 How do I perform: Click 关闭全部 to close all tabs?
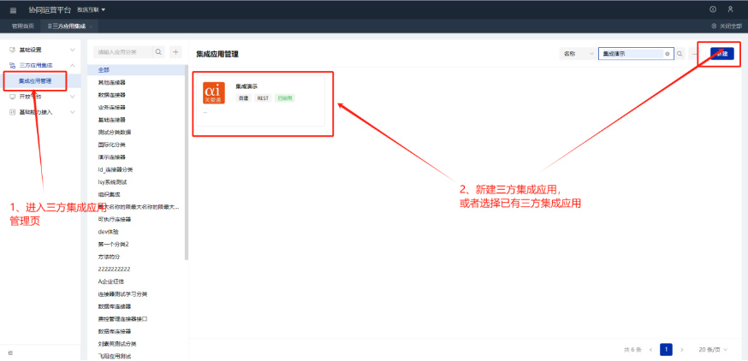(x=727, y=27)
